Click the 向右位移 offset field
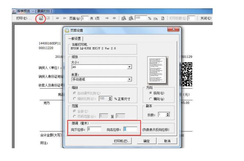 point(130,129)
